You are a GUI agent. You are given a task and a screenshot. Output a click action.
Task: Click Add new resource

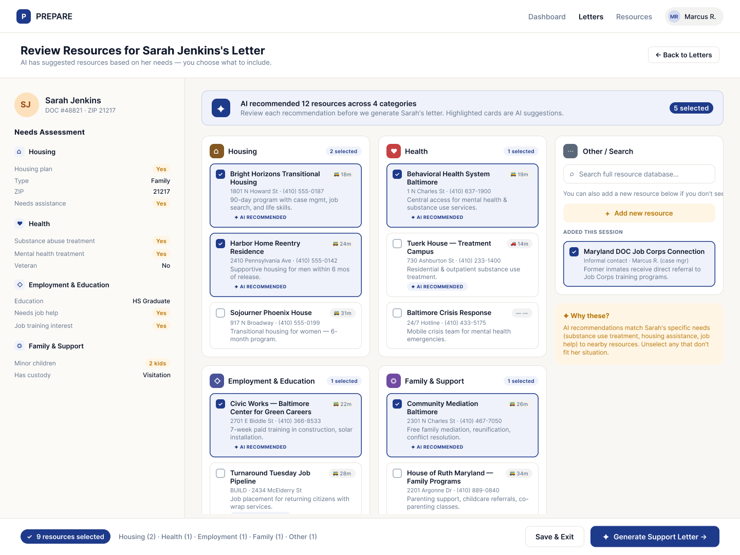pos(639,213)
